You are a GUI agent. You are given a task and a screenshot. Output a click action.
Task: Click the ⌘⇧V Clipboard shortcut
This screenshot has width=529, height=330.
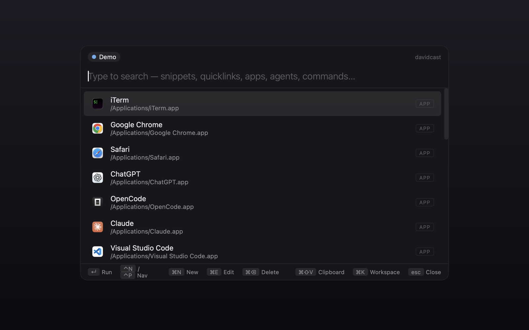pos(320,272)
